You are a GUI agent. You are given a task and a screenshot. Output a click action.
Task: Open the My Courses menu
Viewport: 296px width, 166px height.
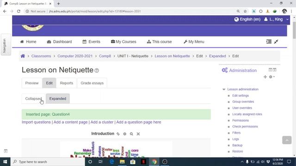(123, 41)
